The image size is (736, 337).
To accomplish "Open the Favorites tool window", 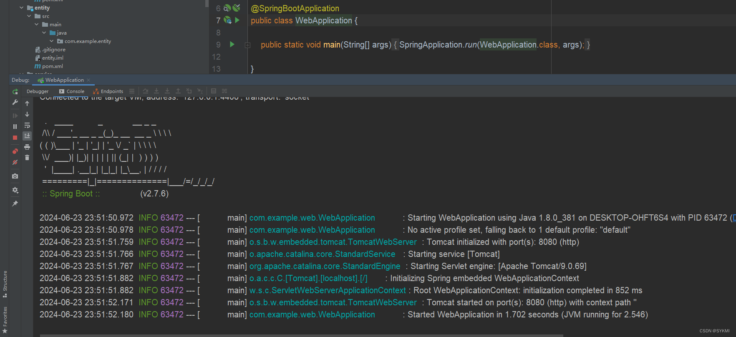I will pos(5,320).
